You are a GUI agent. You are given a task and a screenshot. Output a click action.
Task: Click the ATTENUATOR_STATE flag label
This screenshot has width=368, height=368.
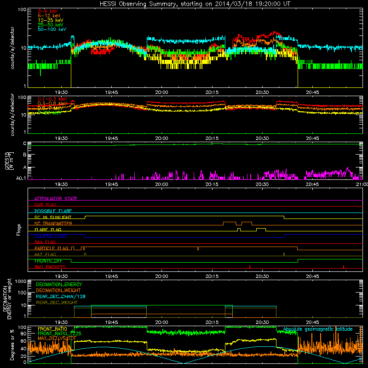(56, 199)
